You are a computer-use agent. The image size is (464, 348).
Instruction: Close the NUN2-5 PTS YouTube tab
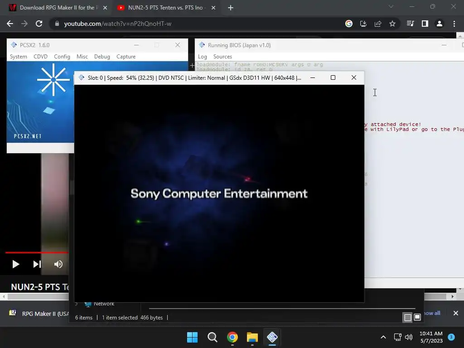[213, 8]
